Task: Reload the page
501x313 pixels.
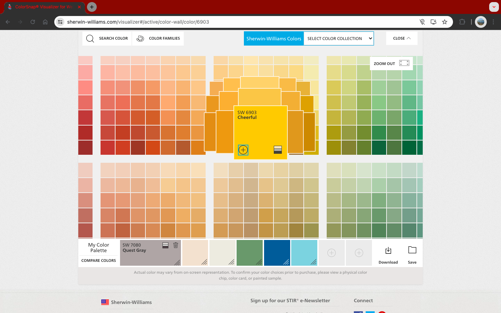Action: click(x=33, y=22)
